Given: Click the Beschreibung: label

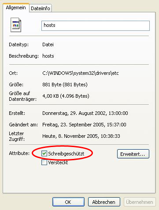Looking at the screenshot, I should coord(24,56).
